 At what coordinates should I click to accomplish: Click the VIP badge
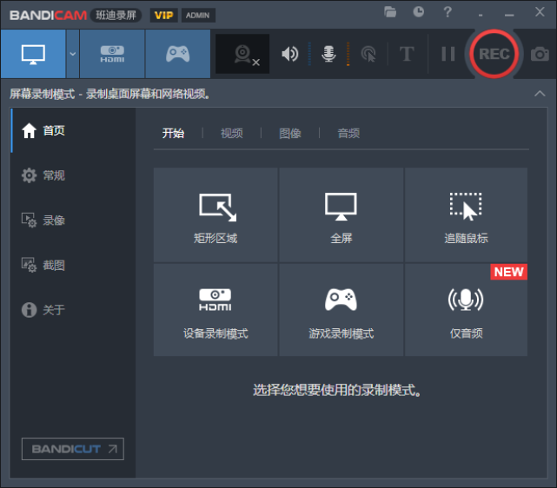click(163, 16)
